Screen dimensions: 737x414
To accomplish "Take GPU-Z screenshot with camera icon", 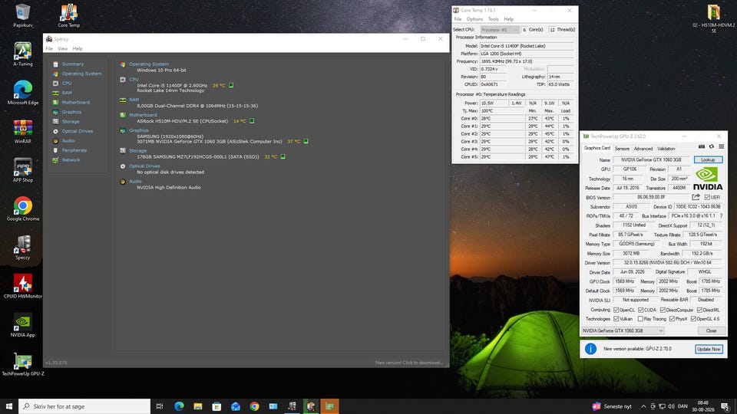I will [x=701, y=147].
